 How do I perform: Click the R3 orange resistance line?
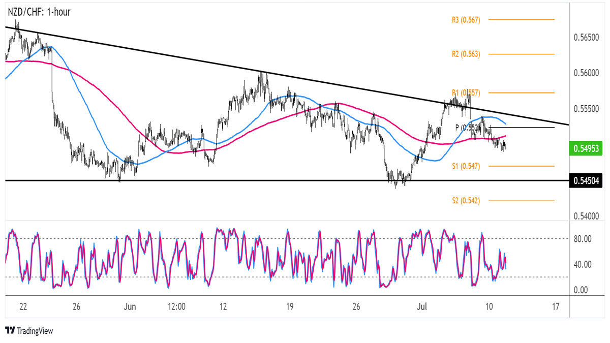coord(522,20)
